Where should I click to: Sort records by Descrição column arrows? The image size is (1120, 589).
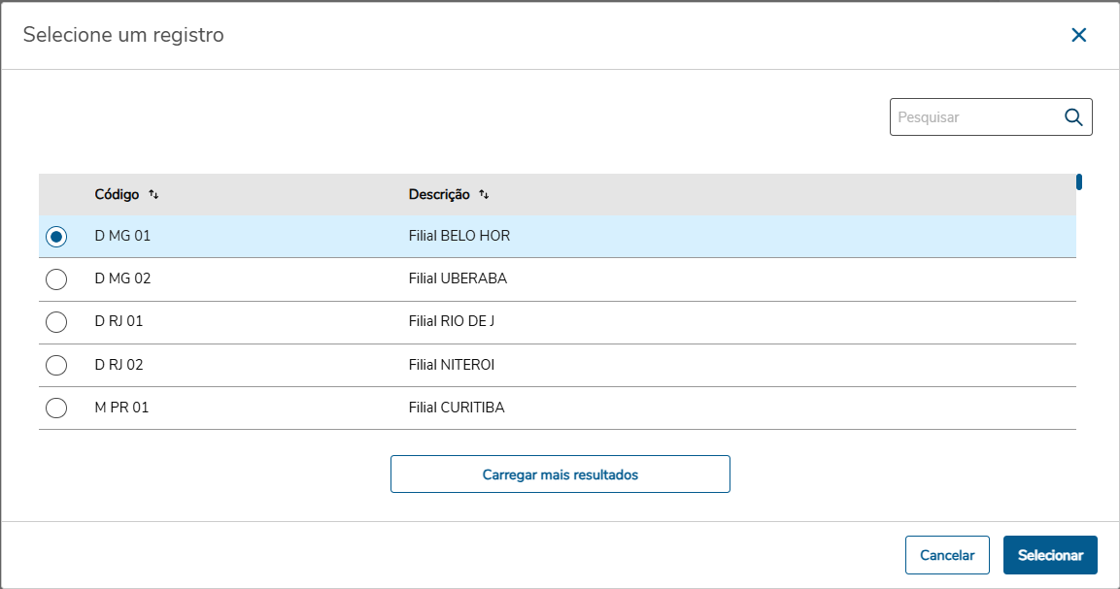[x=484, y=195]
